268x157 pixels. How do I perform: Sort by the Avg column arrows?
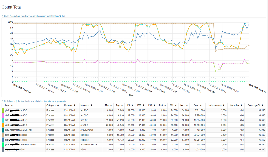(x=122, y=105)
